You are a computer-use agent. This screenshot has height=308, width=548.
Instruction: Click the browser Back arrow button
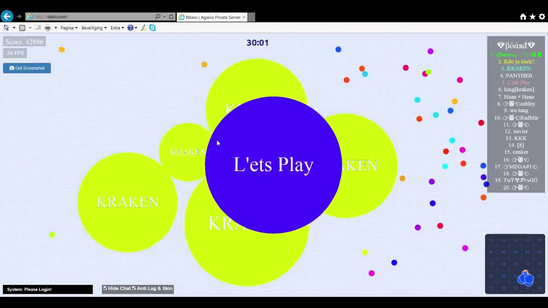[6, 17]
